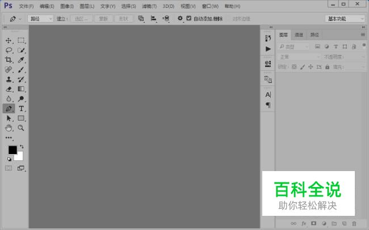Open the History panel icon
The image size is (369, 230).
(x=268, y=38)
